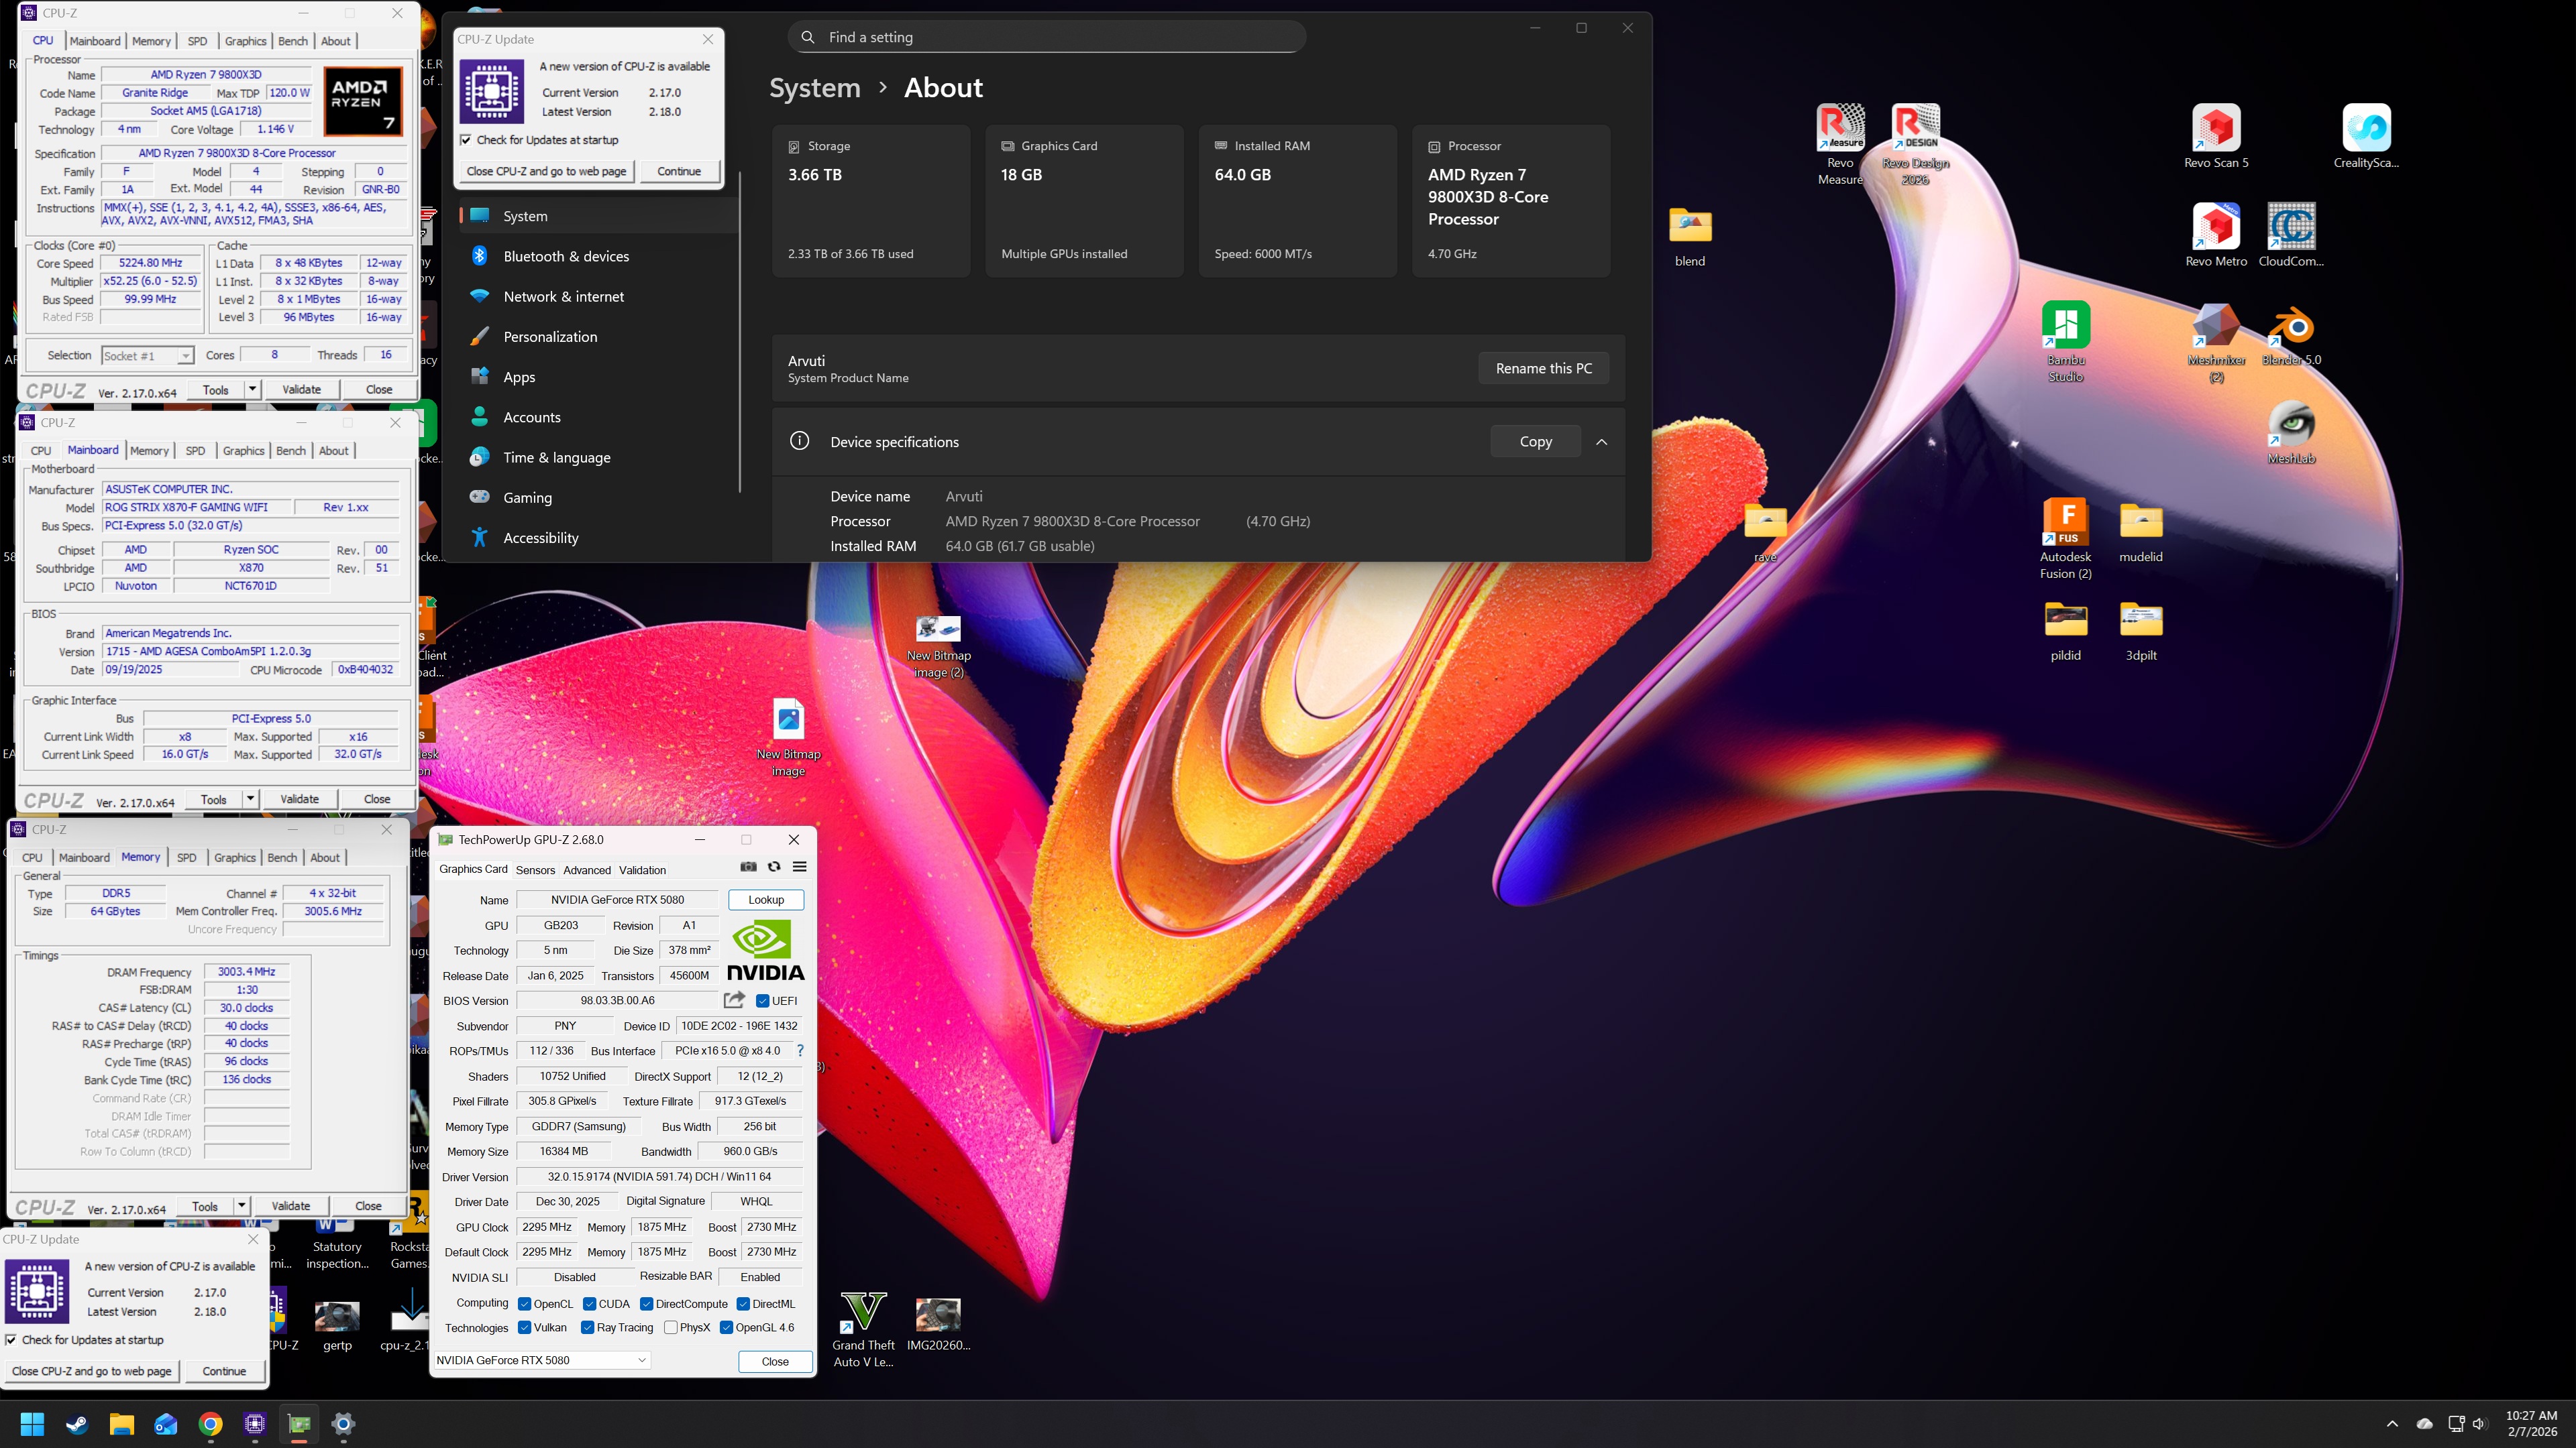Toggle the PhysX checkbox in GPU-Z
This screenshot has height=1448, width=2576.
click(671, 1328)
